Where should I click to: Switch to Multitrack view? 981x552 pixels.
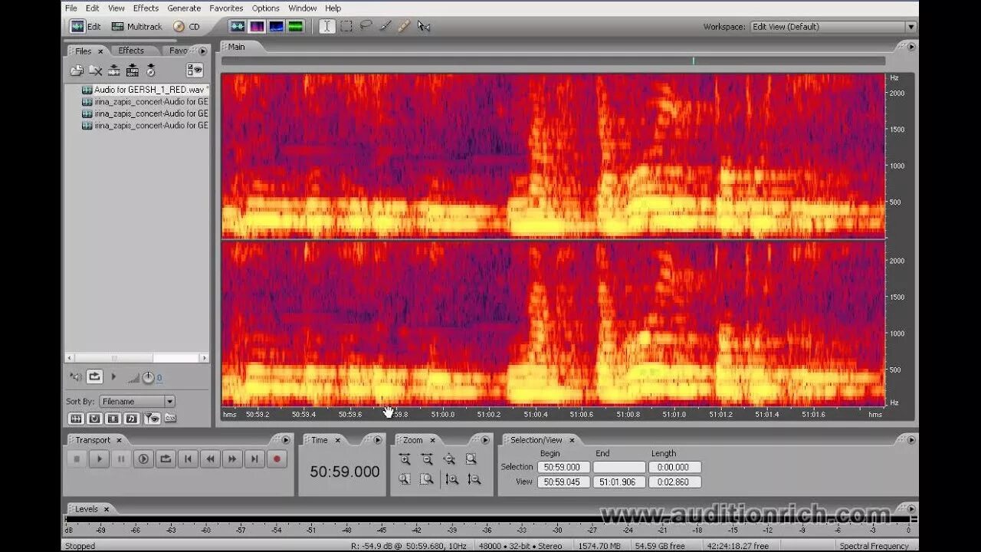point(137,26)
